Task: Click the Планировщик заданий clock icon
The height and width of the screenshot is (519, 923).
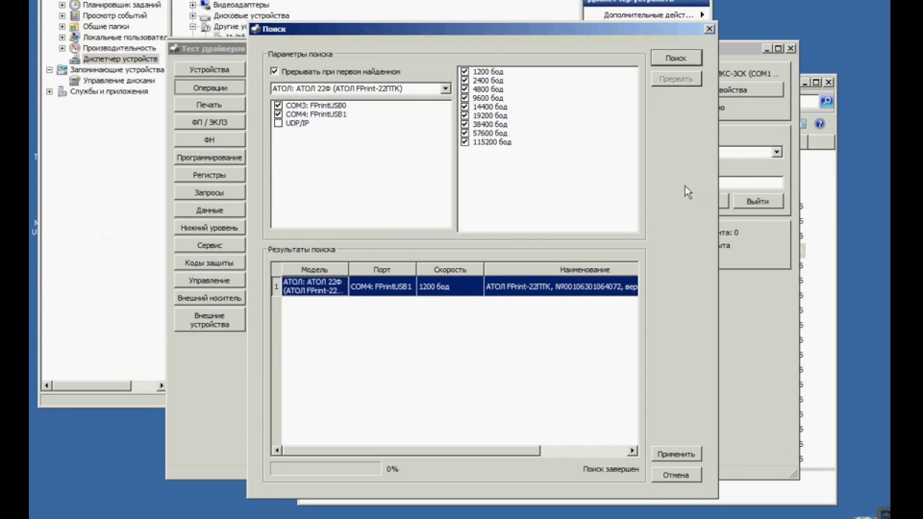Action: [x=74, y=4]
